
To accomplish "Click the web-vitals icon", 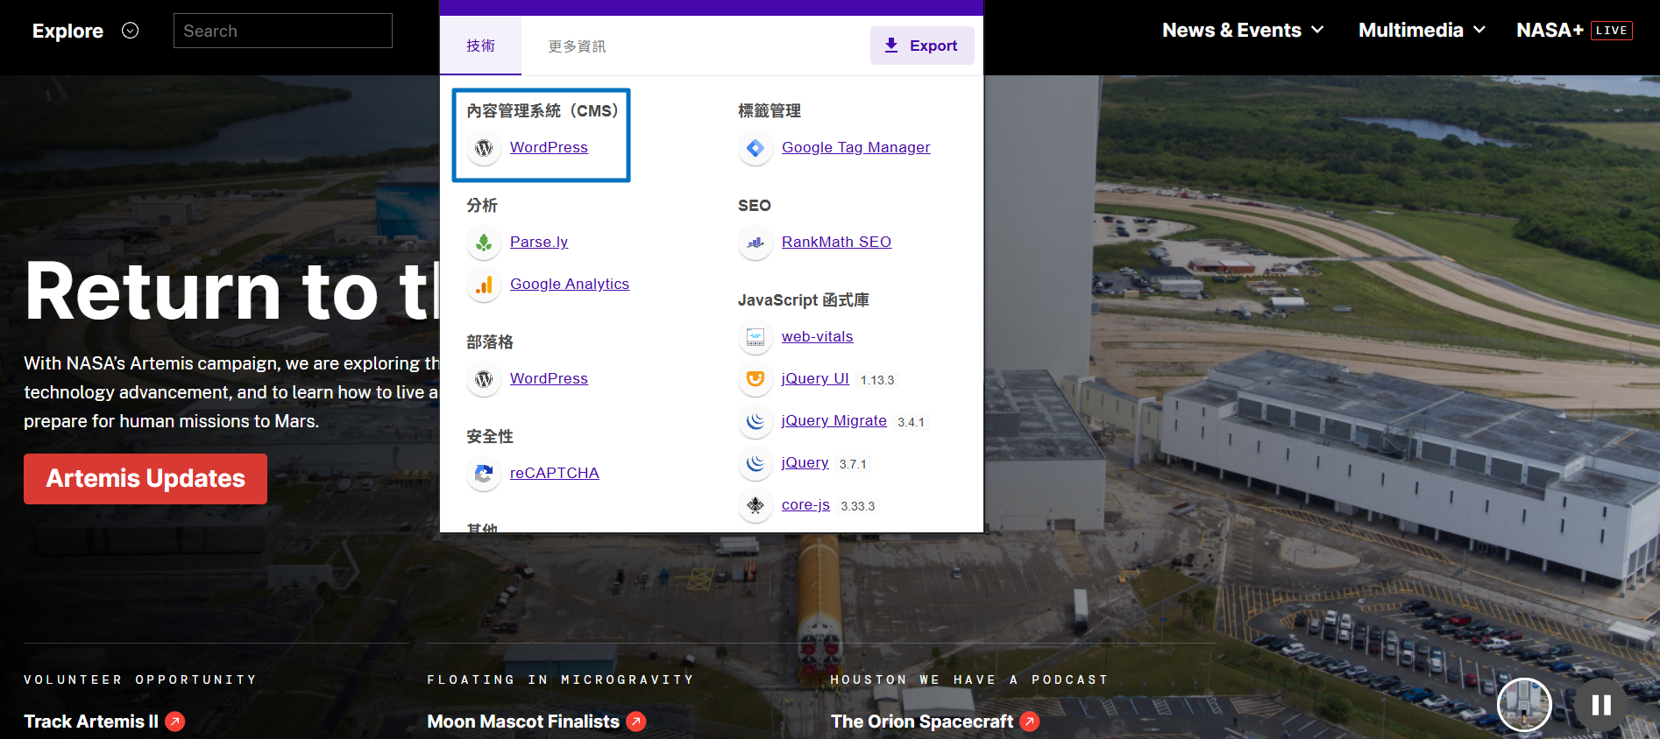I will coord(756,337).
